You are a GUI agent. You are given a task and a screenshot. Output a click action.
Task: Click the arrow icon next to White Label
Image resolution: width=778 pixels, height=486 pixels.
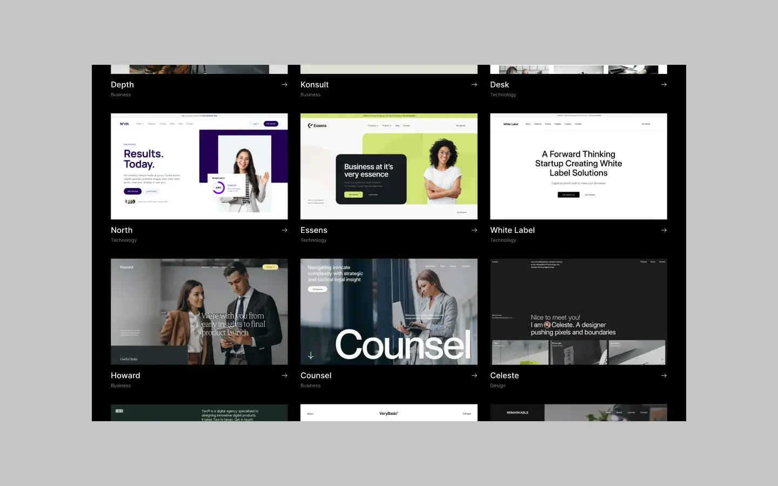(663, 230)
